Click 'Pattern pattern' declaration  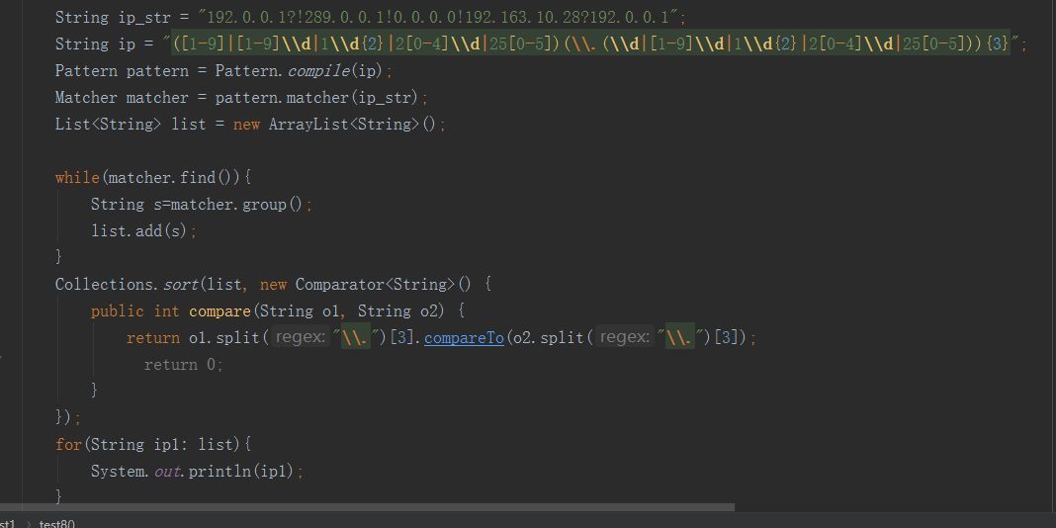point(122,71)
